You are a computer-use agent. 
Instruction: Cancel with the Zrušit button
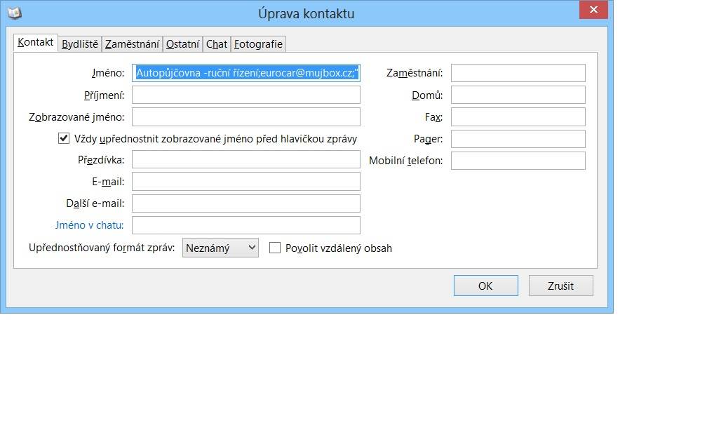click(561, 286)
